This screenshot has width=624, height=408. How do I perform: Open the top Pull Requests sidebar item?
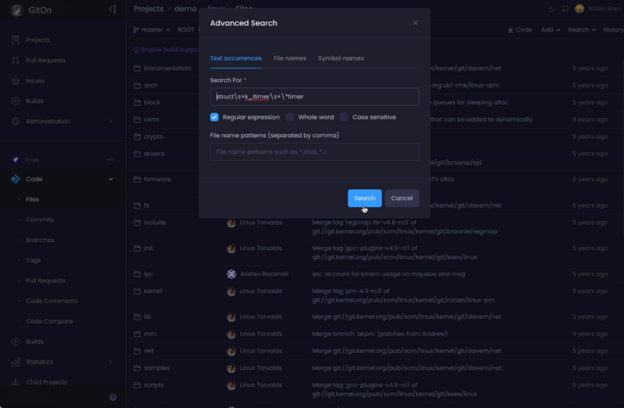[45, 60]
